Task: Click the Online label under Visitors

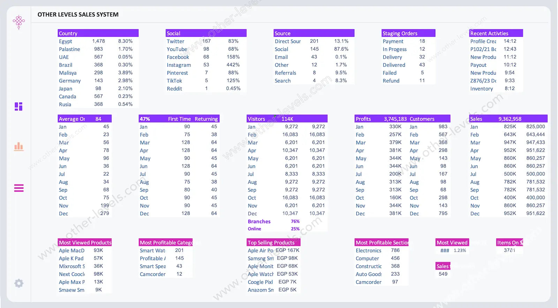Action: tap(255, 229)
